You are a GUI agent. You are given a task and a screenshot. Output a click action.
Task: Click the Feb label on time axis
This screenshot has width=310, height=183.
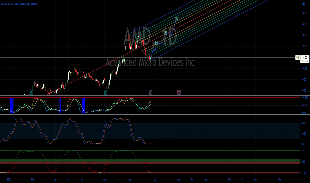pyautogui.click(x=33, y=179)
